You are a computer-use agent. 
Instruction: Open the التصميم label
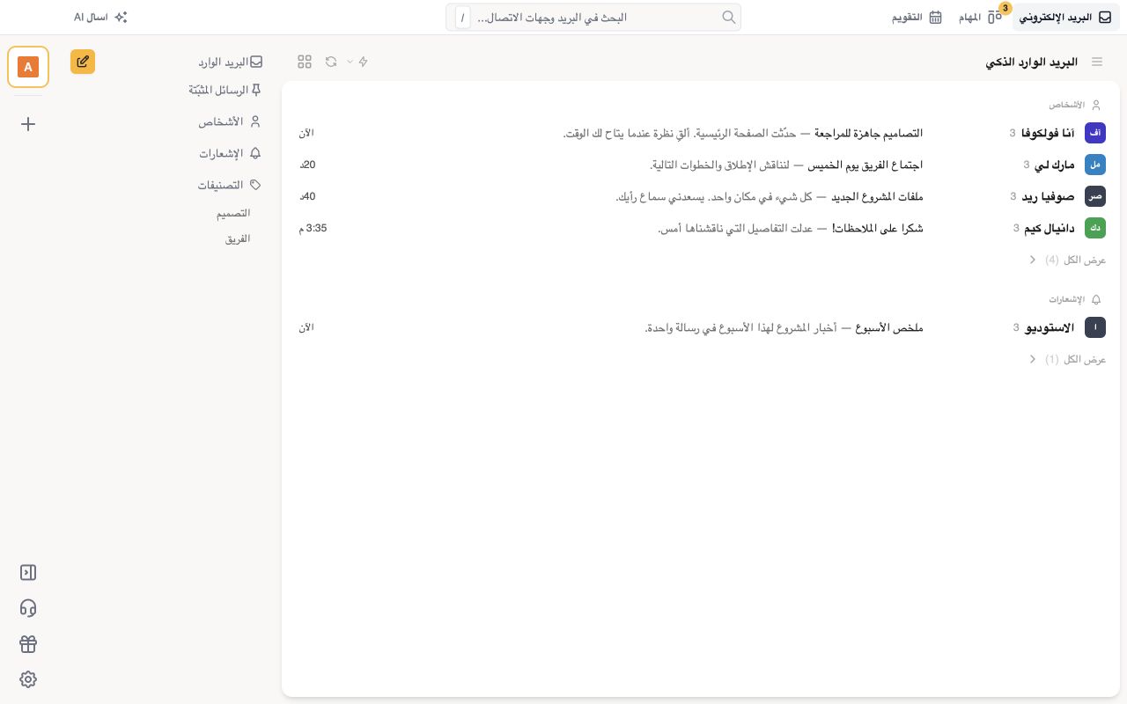[233, 213]
